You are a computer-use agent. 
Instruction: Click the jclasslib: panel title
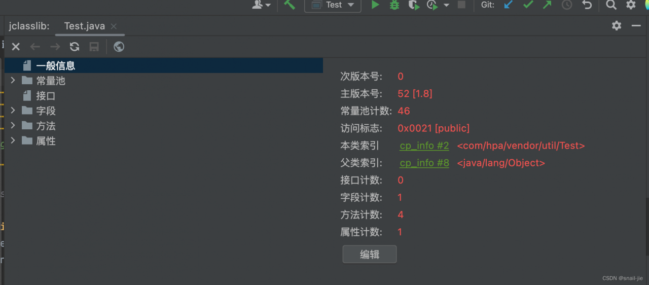[x=29, y=26]
